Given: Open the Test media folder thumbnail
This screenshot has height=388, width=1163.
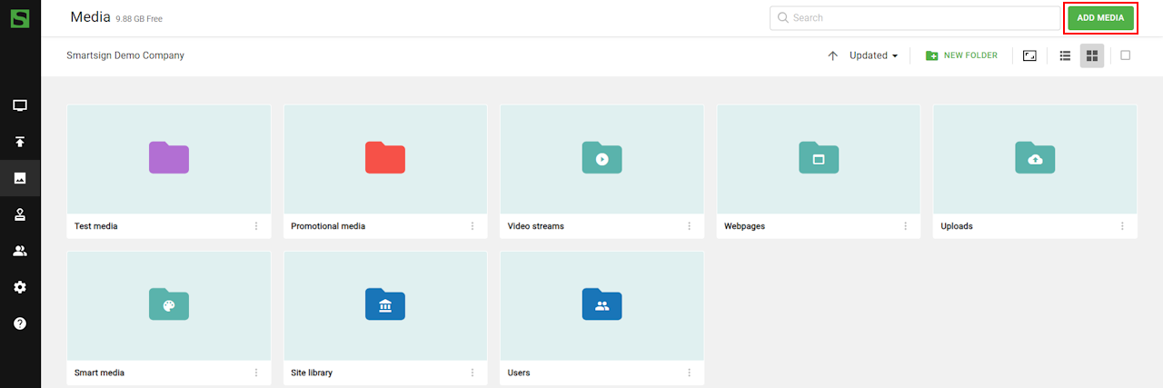Looking at the screenshot, I should click(169, 159).
